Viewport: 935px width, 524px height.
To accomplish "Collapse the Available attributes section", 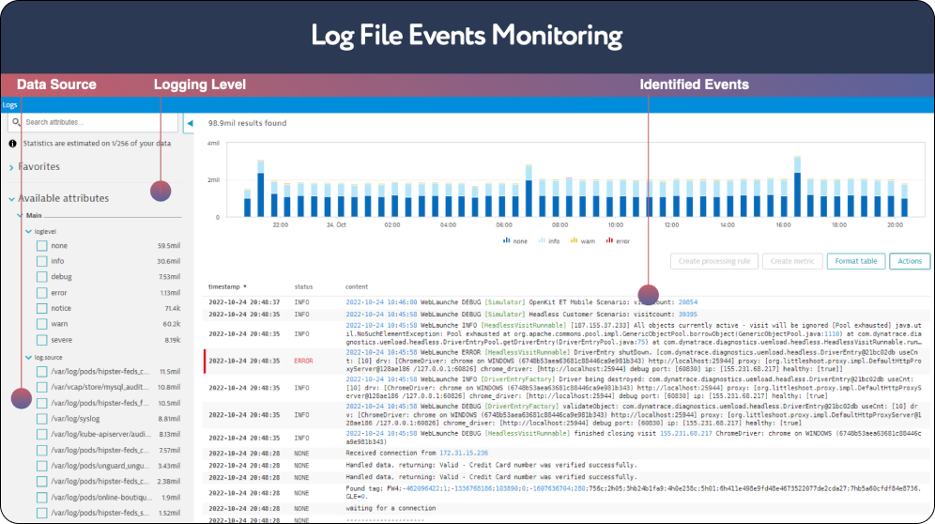I will point(11,199).
